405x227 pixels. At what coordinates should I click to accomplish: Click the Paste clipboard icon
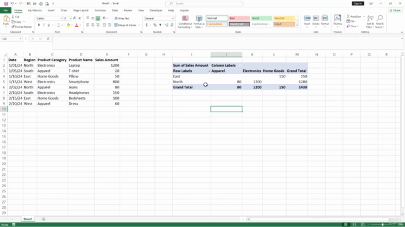coord(6,19)
